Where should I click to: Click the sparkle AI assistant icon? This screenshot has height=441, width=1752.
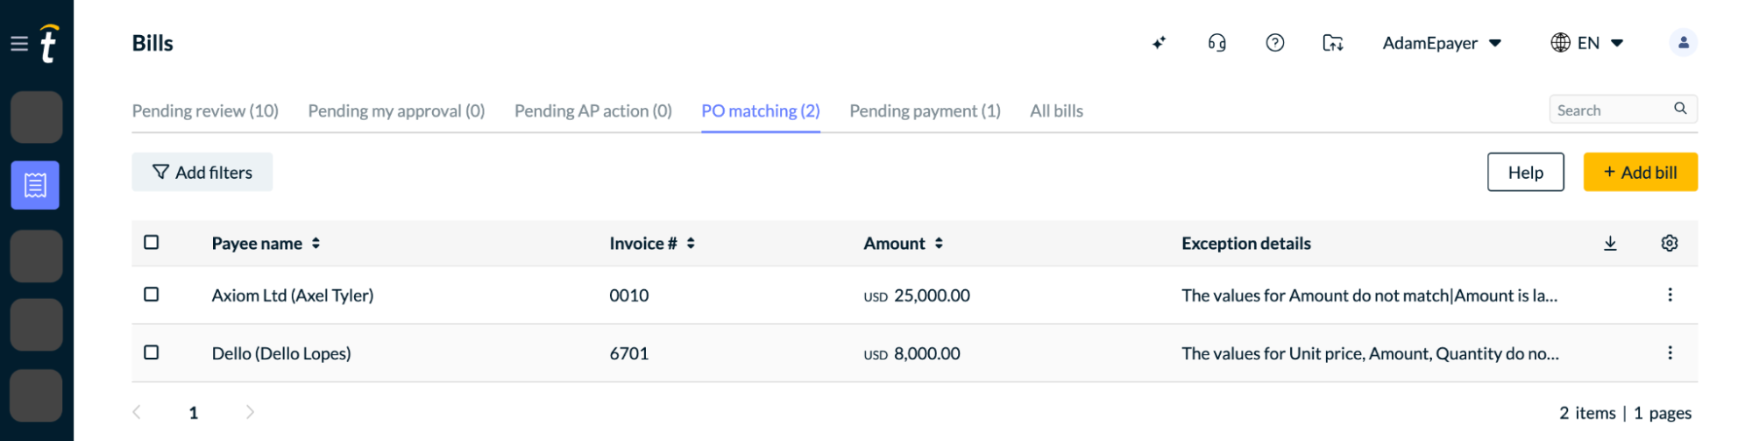tap(1159, 43)
